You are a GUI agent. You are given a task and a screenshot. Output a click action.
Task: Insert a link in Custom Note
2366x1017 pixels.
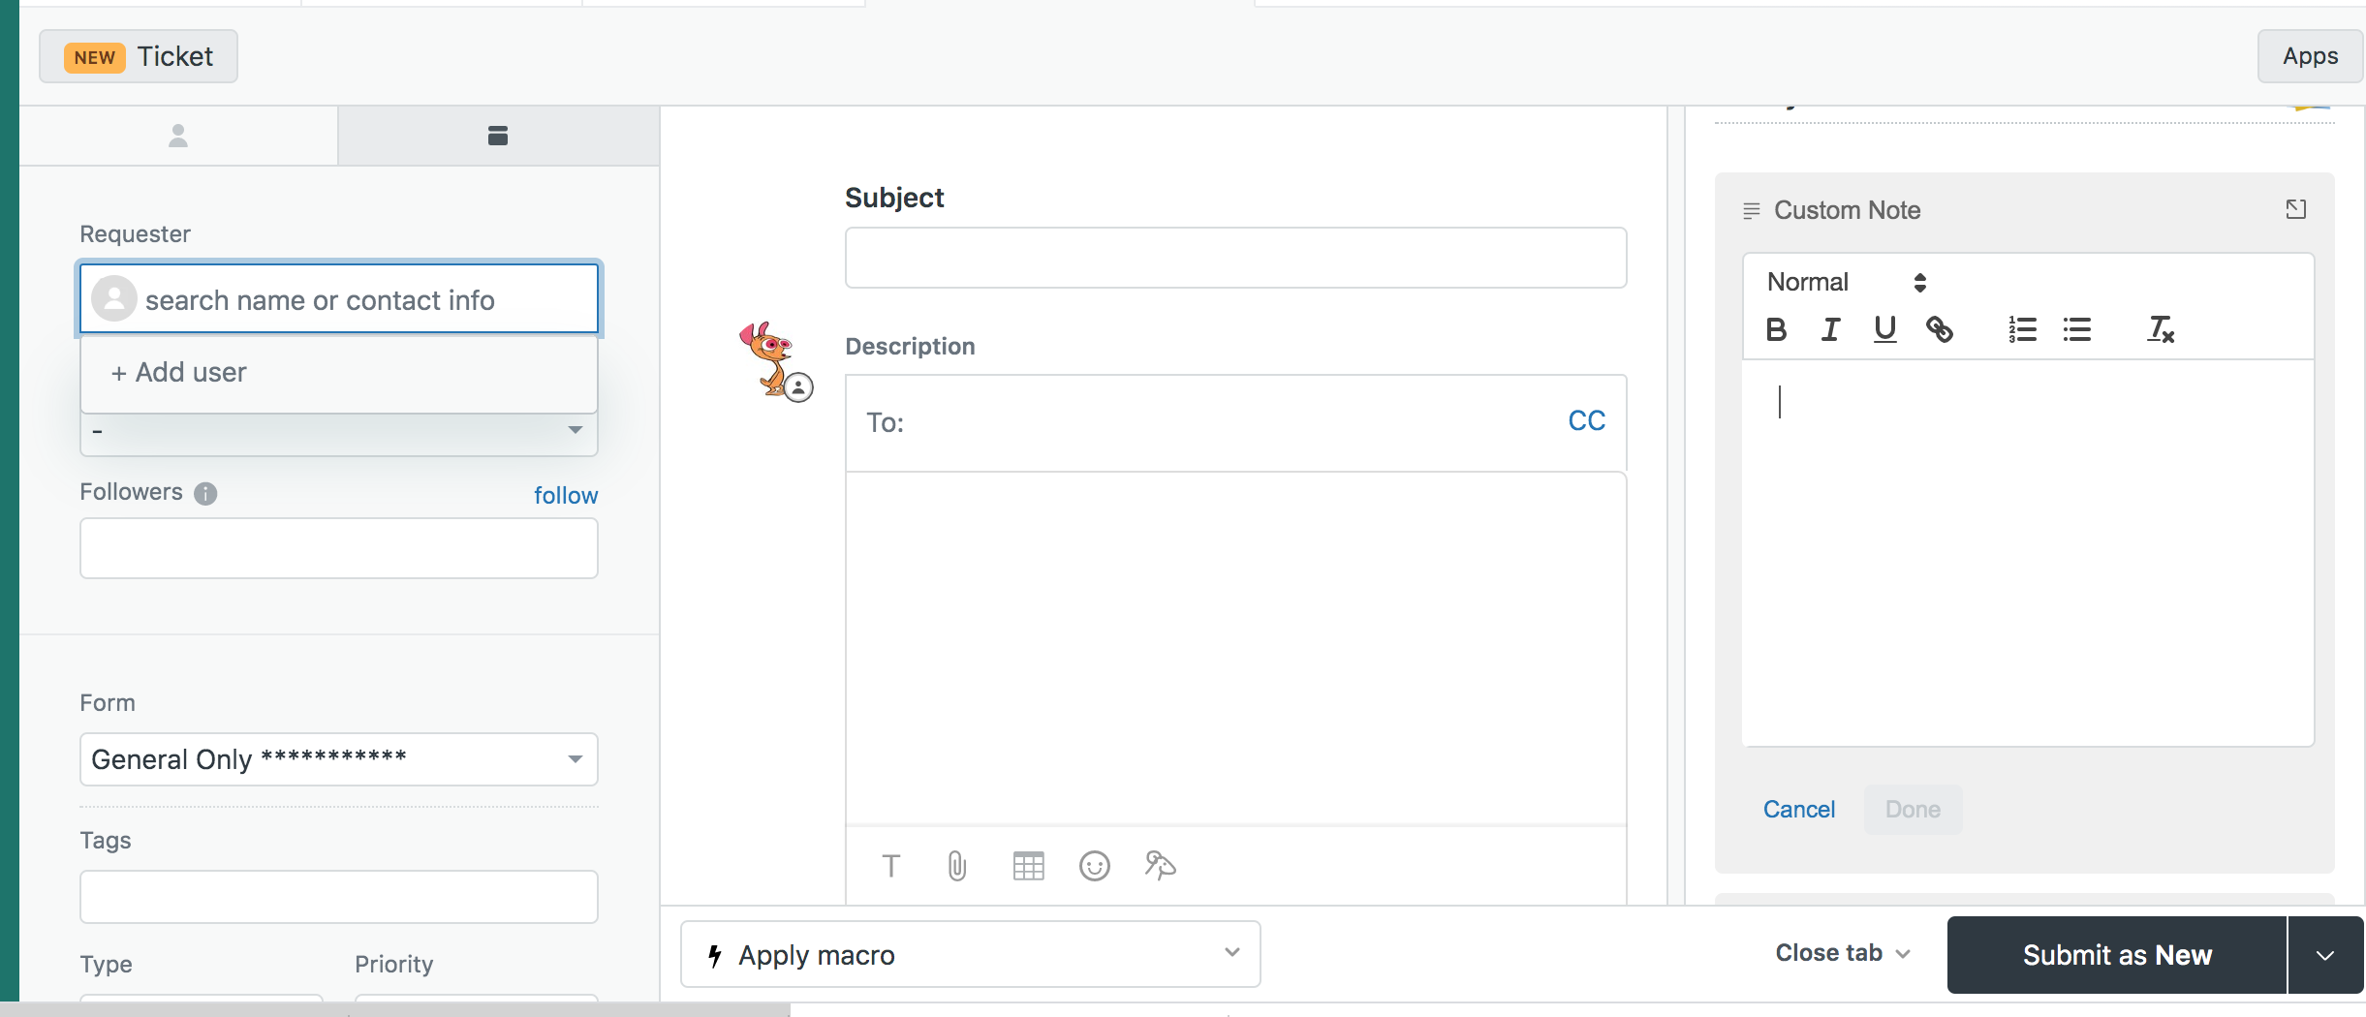pyautogui.click(x=1939, y=329)
